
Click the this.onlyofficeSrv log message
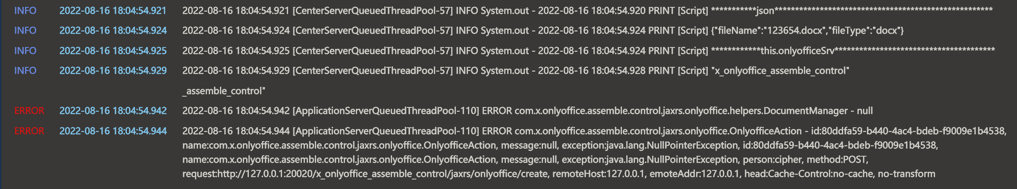[588, 51]
